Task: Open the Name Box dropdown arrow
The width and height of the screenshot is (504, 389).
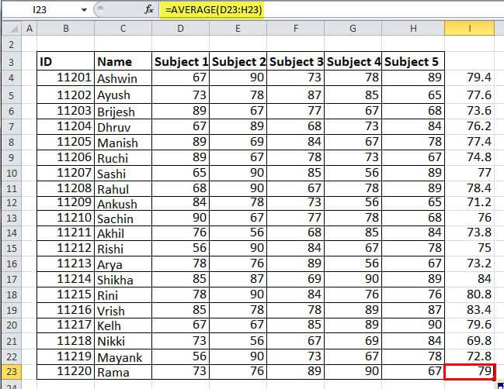Action: coord(84,10)
